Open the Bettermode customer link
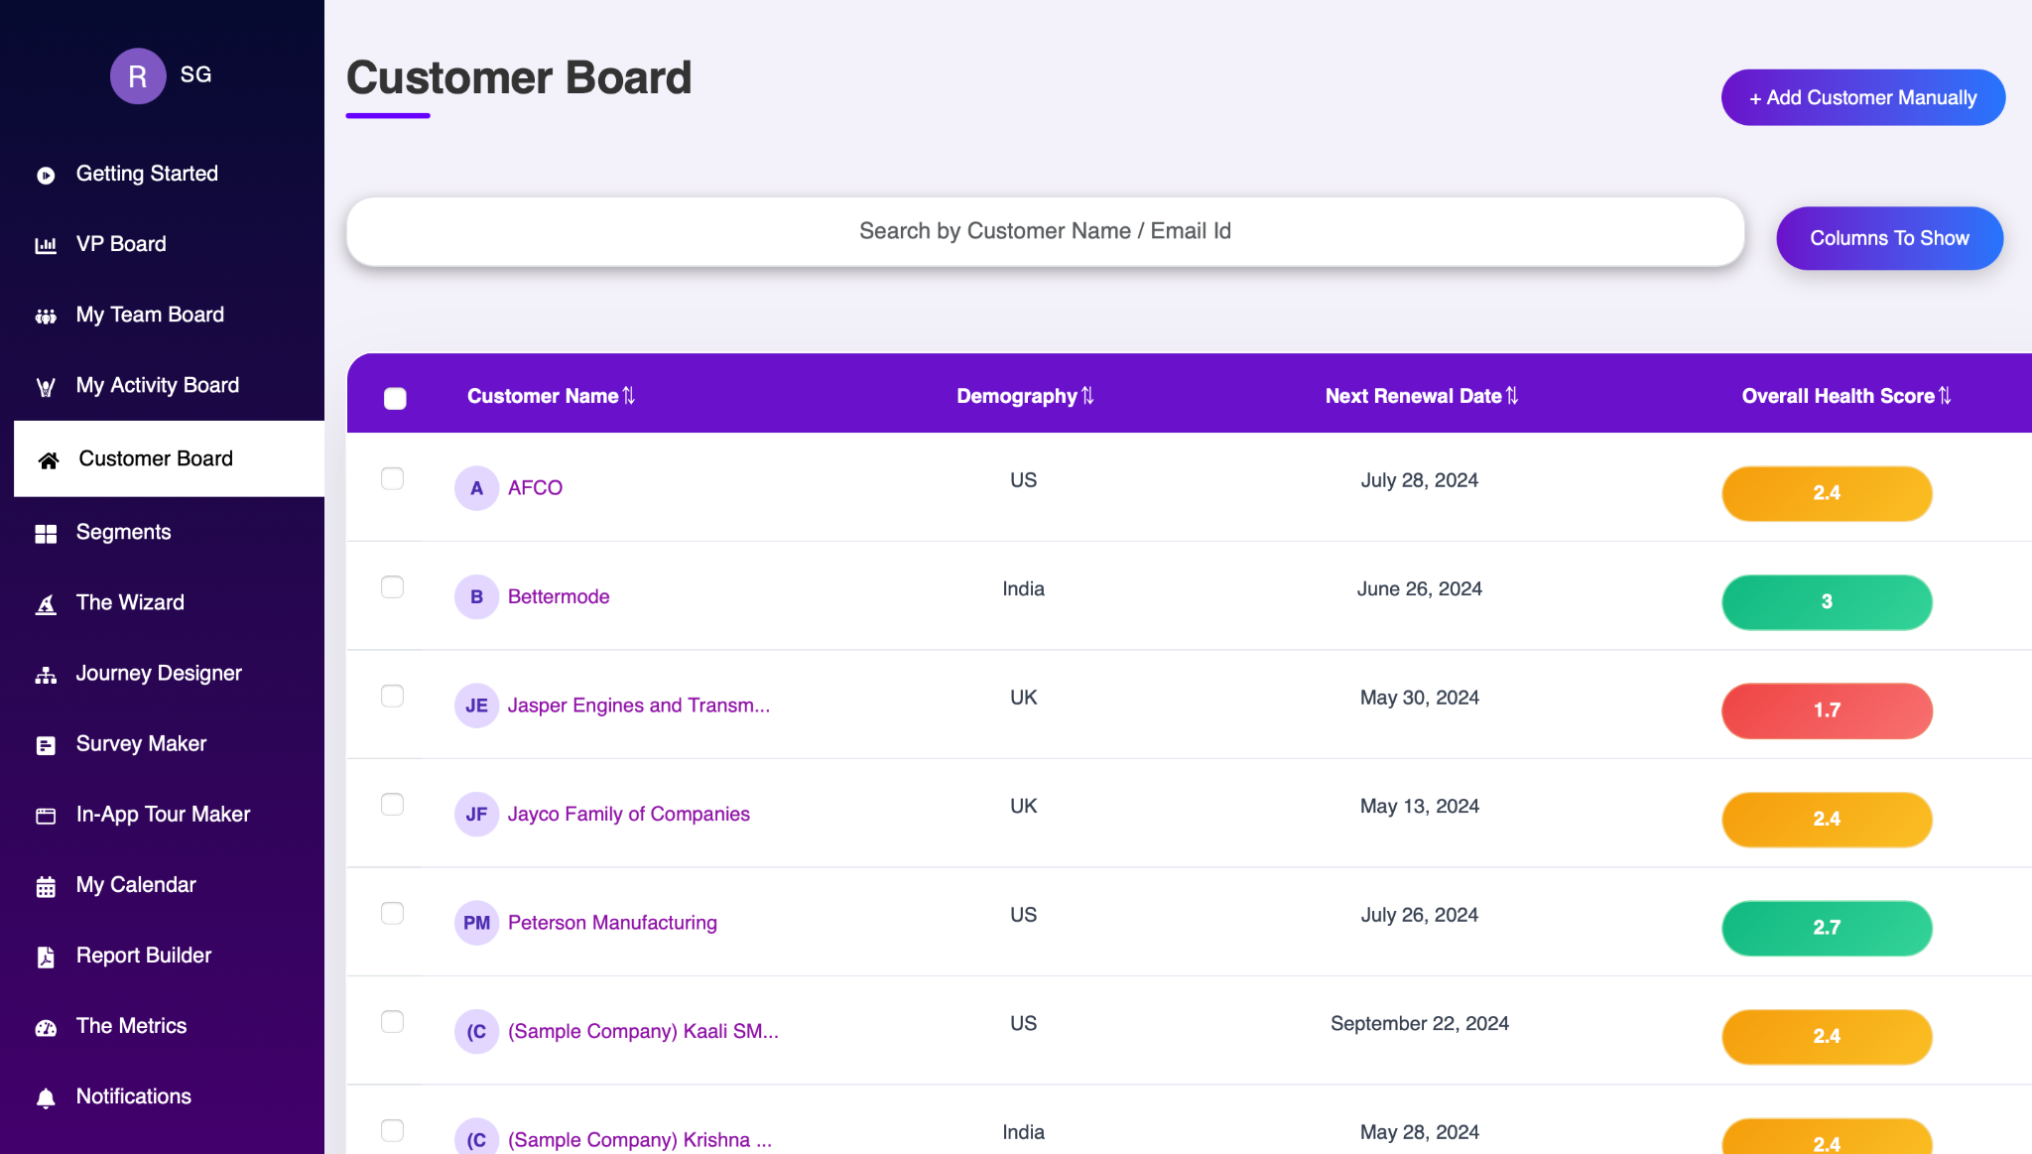 click(558, 596)
